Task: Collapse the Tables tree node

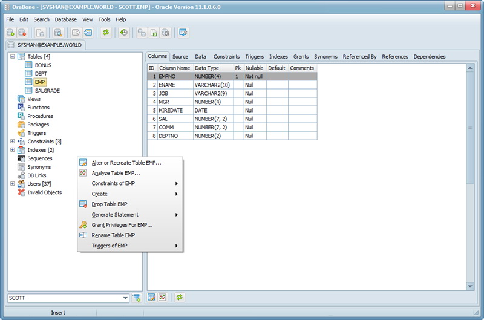Action: 13,56
